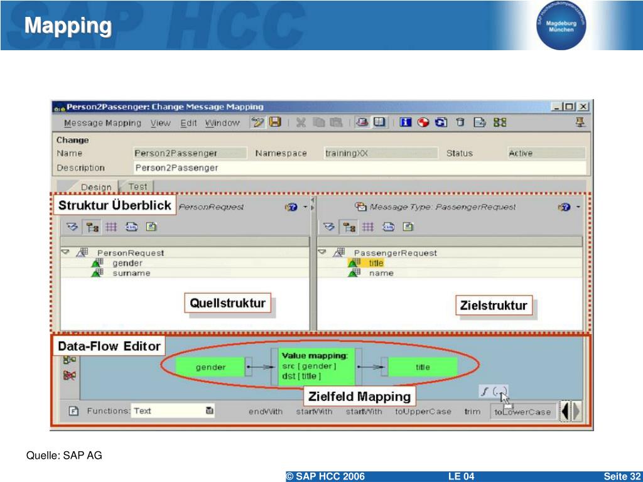
Task: Click the F icon left of Functions label
Action: click(73, 410)
